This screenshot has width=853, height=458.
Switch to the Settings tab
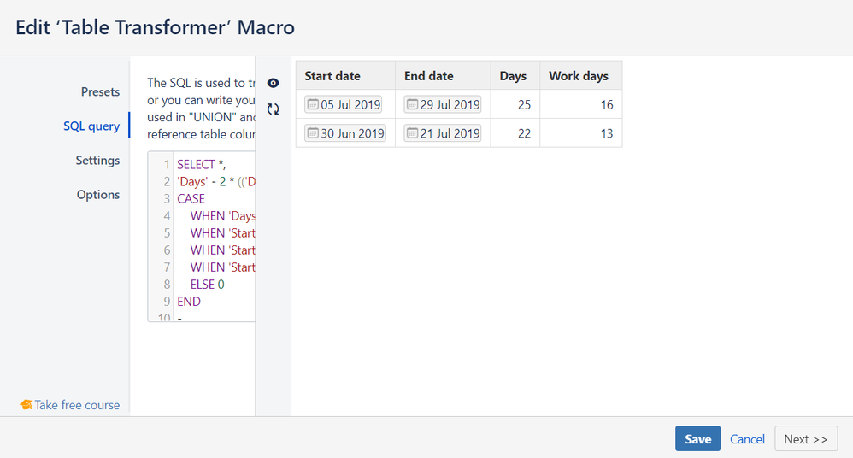[97, 160]
